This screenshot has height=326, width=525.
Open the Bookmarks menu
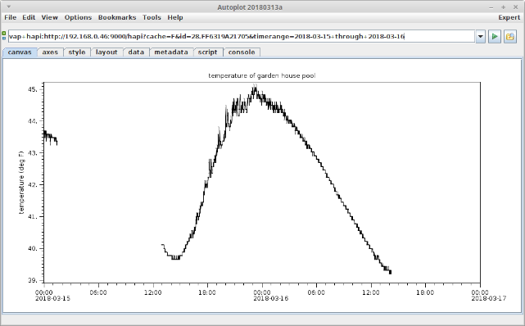coord(117,17)
